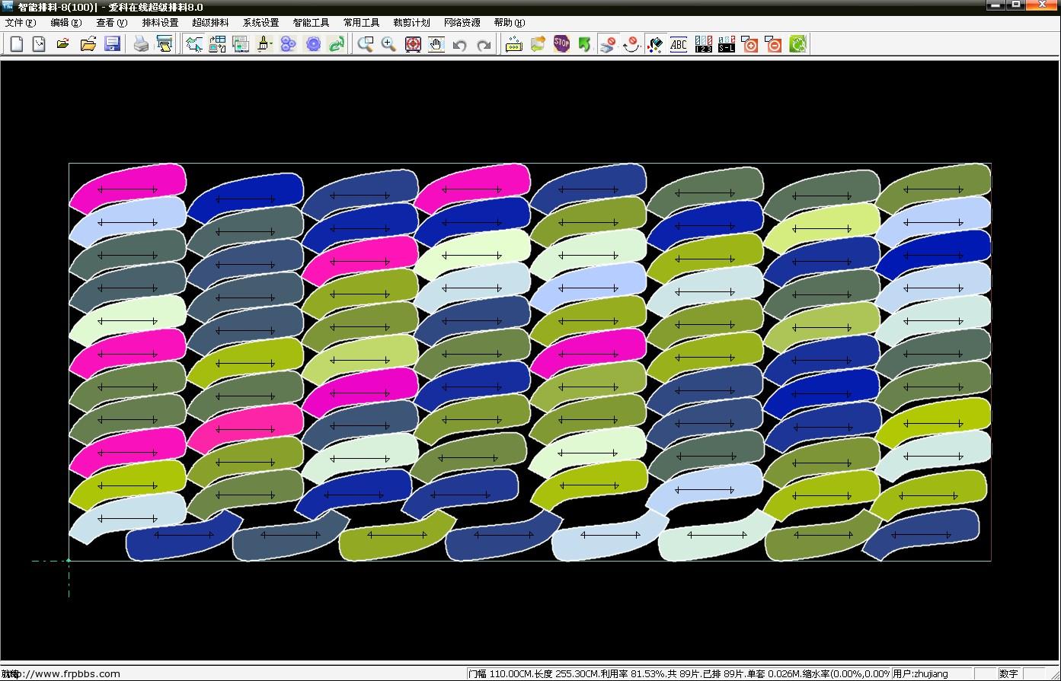
Task: Open the 超级排料 menu
Action: pos(210,23)
